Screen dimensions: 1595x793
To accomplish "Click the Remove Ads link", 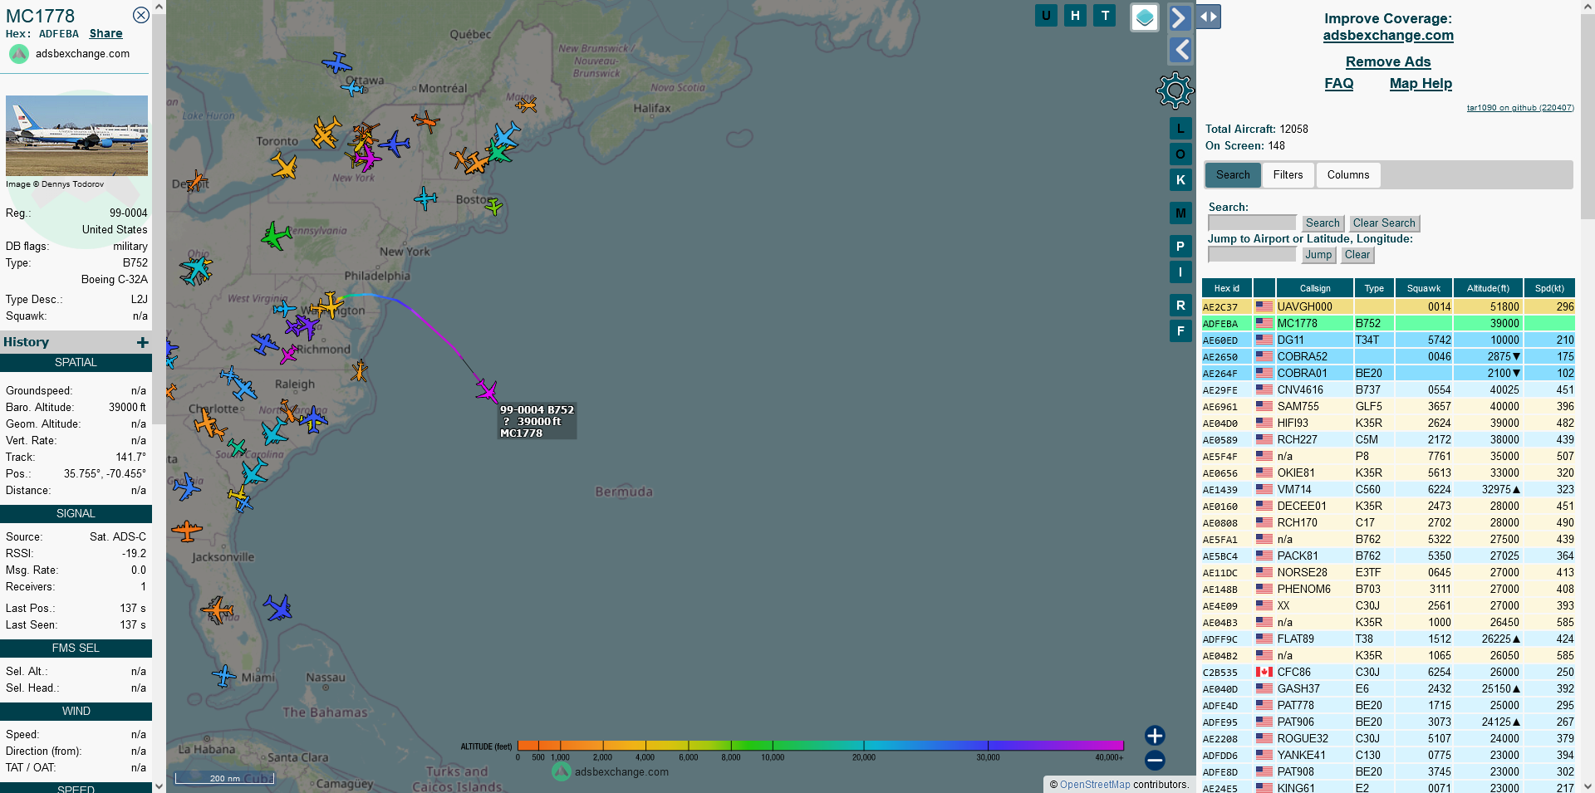I will click(x=1388, y=62).
